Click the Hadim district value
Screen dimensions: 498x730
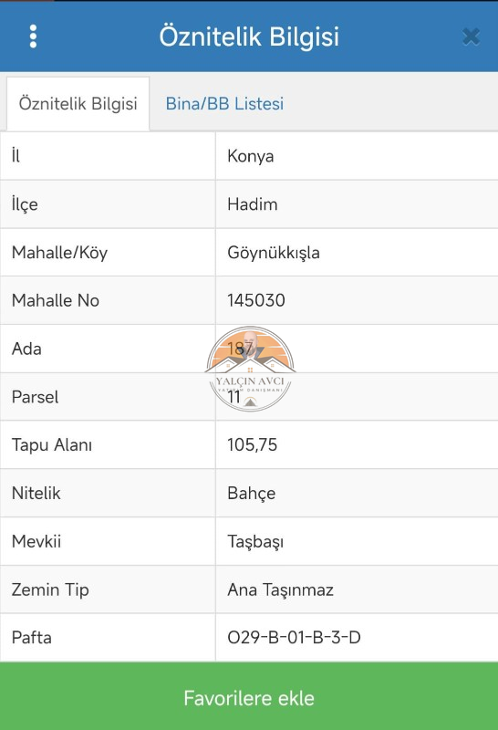click(253, 204)
